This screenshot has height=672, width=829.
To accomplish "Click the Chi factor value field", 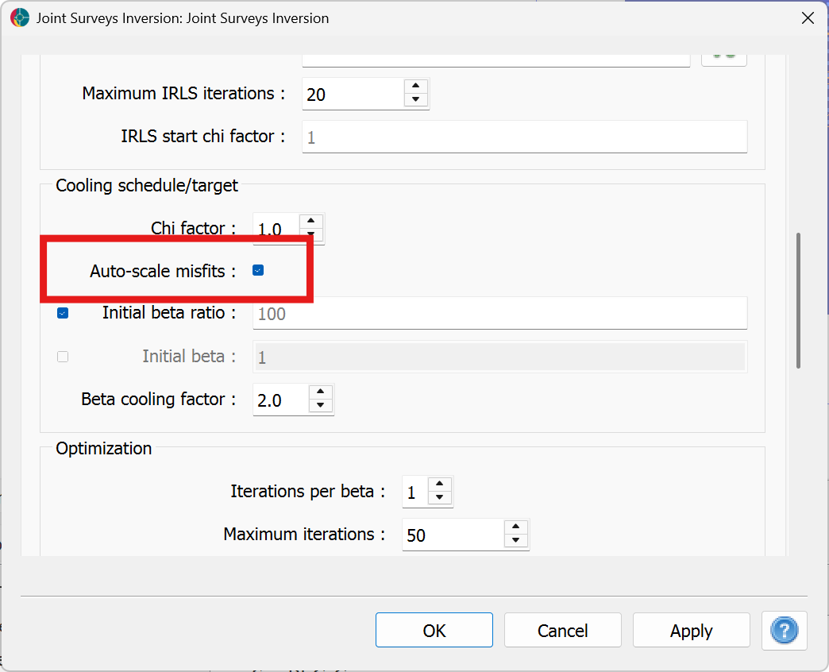I will point(276,229).
